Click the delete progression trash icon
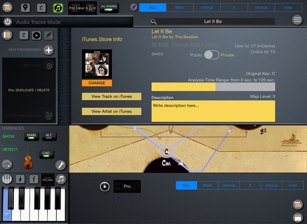 tap(48, 116)
